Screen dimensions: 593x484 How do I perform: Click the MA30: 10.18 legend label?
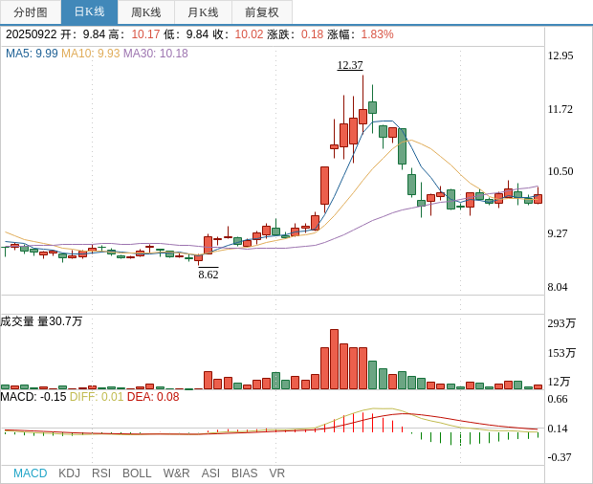[156, 54]
